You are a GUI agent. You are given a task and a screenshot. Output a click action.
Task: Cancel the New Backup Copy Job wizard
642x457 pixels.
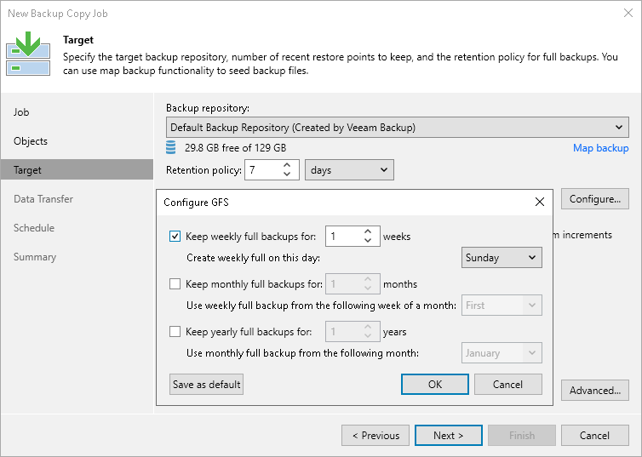pos(595,436)
